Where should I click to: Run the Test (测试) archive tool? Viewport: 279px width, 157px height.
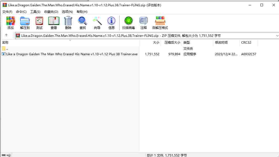point(39,23)
